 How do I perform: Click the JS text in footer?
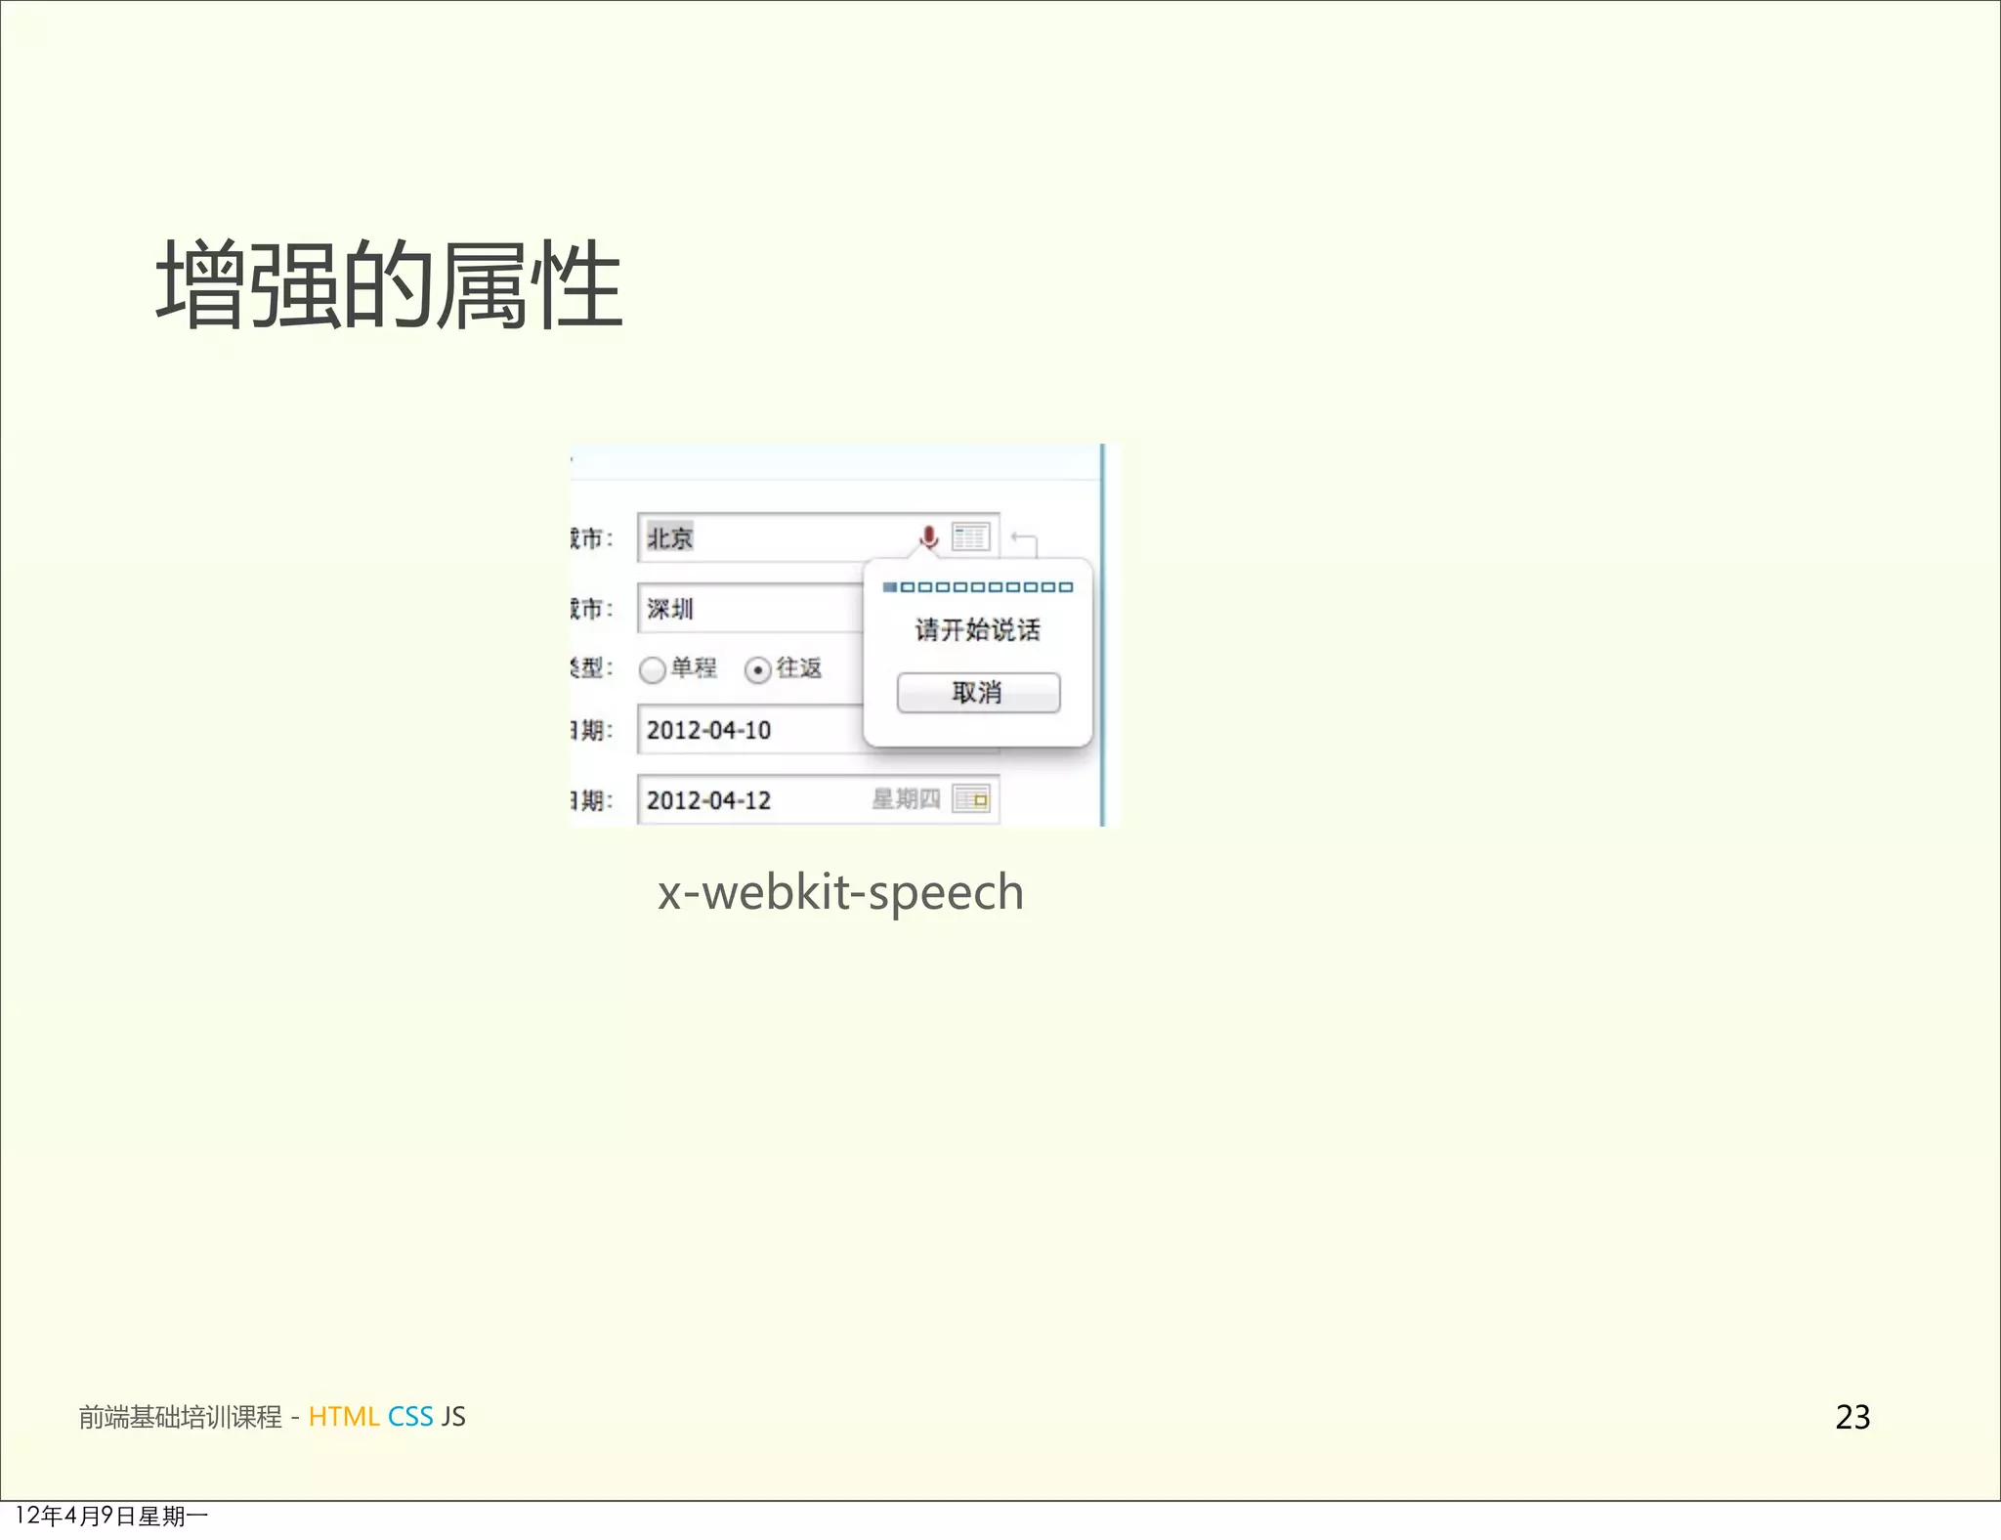pos(453,1416)
